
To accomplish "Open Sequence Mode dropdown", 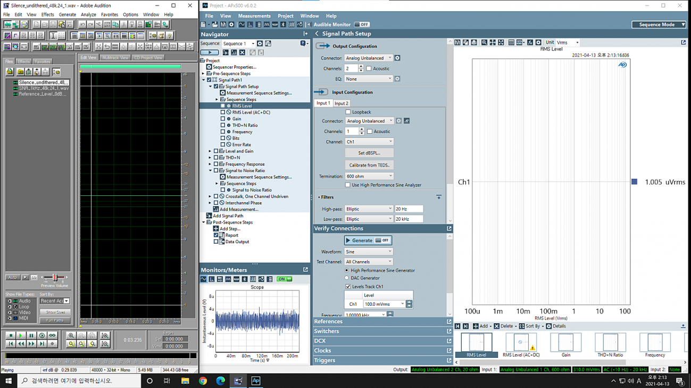I will tap(659, 24).
